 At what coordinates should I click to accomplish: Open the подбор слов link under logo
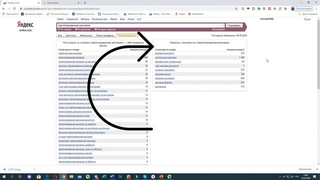[x=25, y=30]
